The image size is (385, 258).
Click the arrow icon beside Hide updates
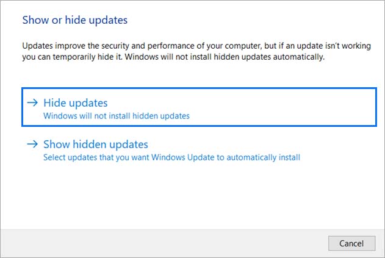click(x=33, y=104)
